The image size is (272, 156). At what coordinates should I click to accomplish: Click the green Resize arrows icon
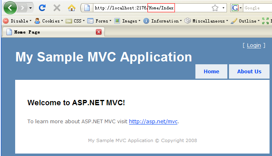pyautogui.click(x=265, y=21)
